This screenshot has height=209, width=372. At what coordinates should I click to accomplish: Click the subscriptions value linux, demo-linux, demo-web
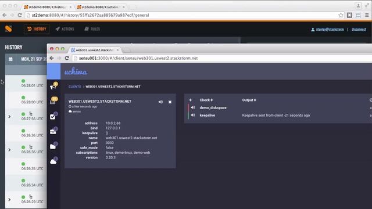pyautogui.click(x=128, y=153)
